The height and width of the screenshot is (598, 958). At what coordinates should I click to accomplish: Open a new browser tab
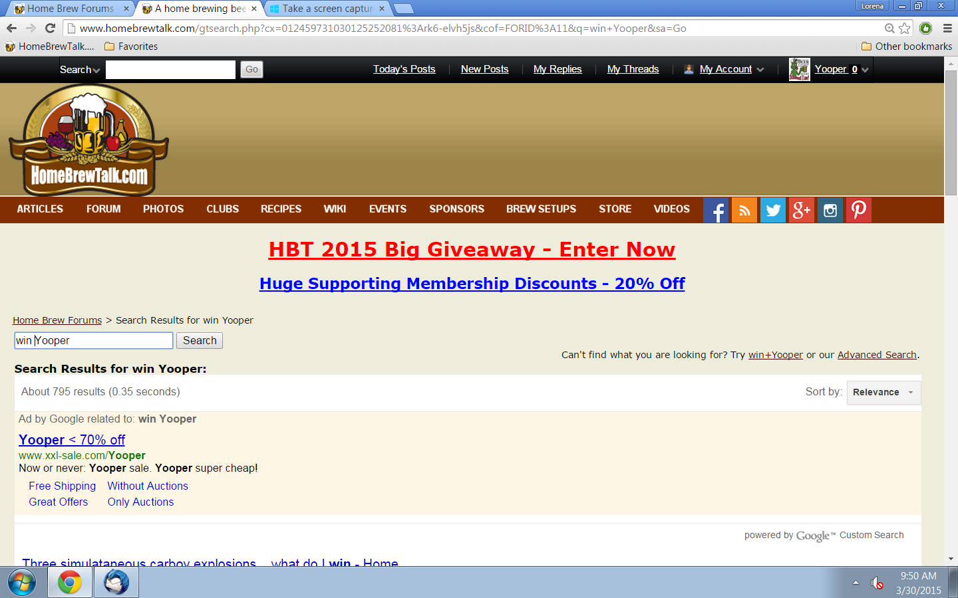tap(403, 9)
